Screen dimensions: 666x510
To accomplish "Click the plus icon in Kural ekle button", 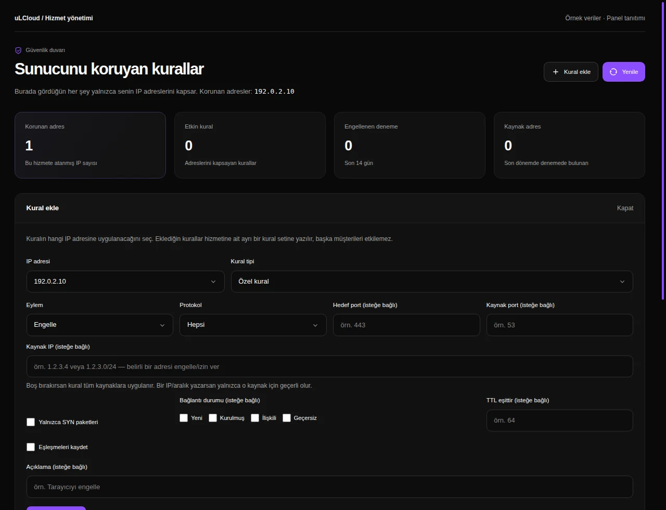I will click(555, 72).
